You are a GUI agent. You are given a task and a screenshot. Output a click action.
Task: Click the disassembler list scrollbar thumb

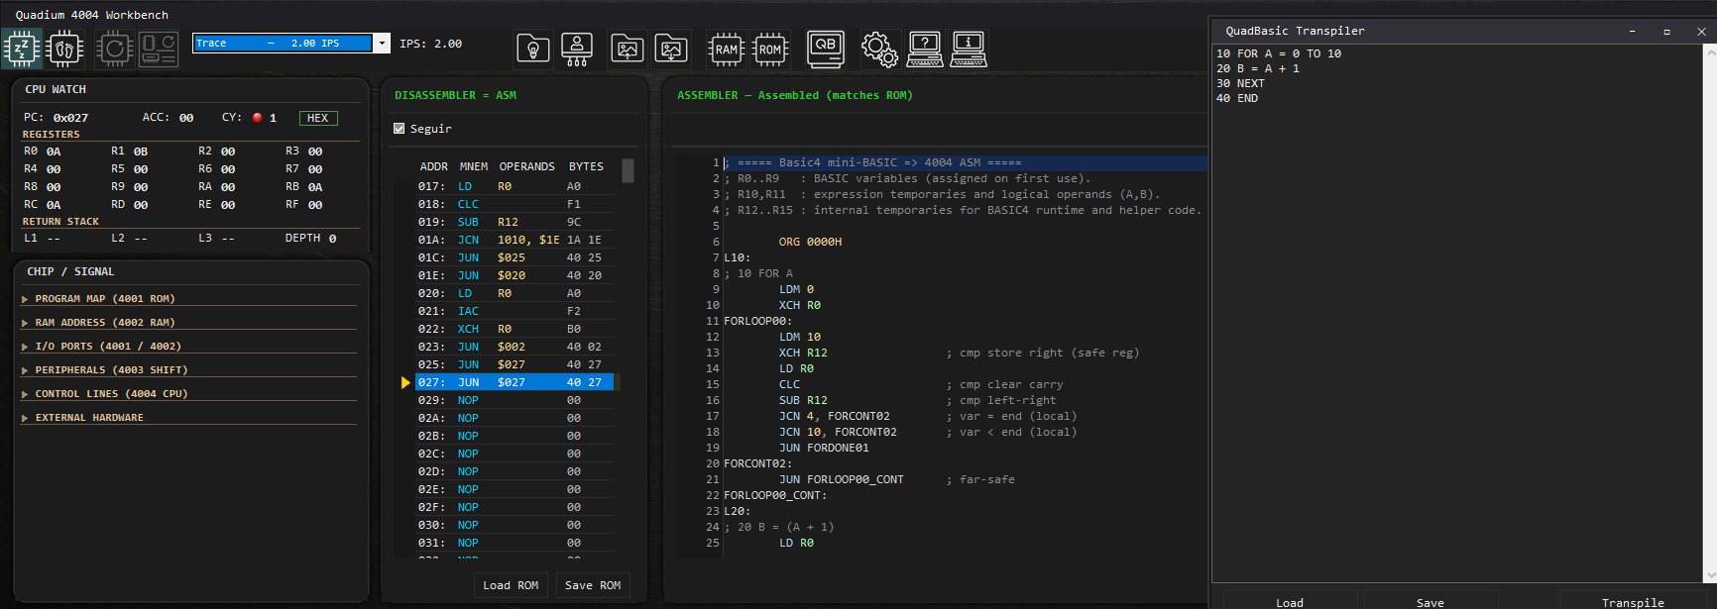[x=628, y=171]
